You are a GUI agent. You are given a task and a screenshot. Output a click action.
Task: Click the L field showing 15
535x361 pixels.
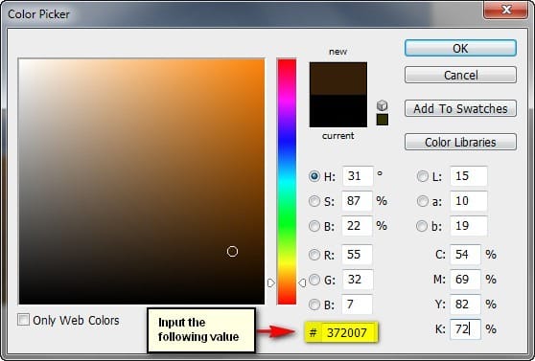pos(469,176)
